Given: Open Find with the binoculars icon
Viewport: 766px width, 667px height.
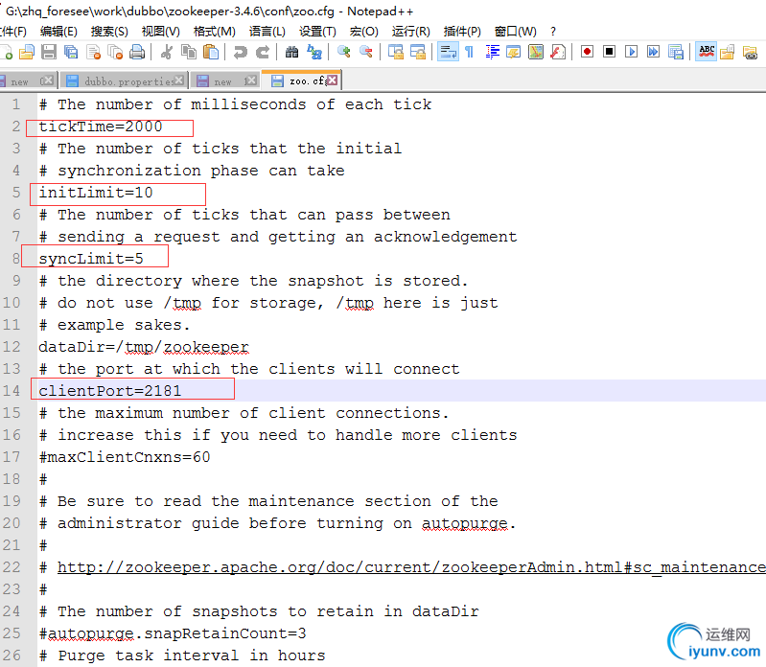Looking at the screenshot, I should [292, 52].
